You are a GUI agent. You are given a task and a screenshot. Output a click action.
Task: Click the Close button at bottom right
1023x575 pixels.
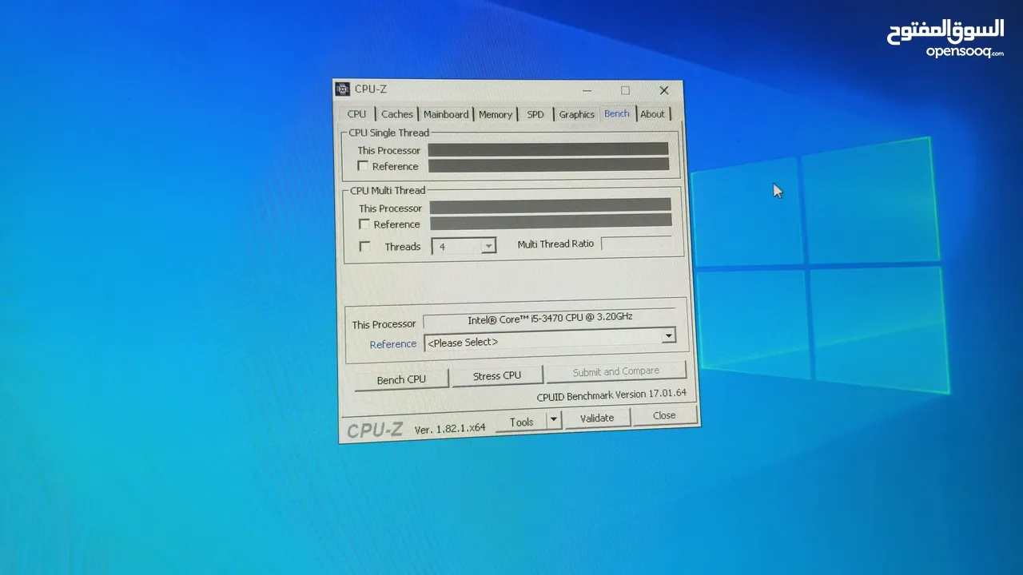[664, 415]
